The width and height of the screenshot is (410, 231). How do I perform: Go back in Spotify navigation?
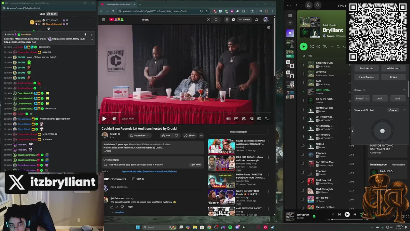(296, 5)
